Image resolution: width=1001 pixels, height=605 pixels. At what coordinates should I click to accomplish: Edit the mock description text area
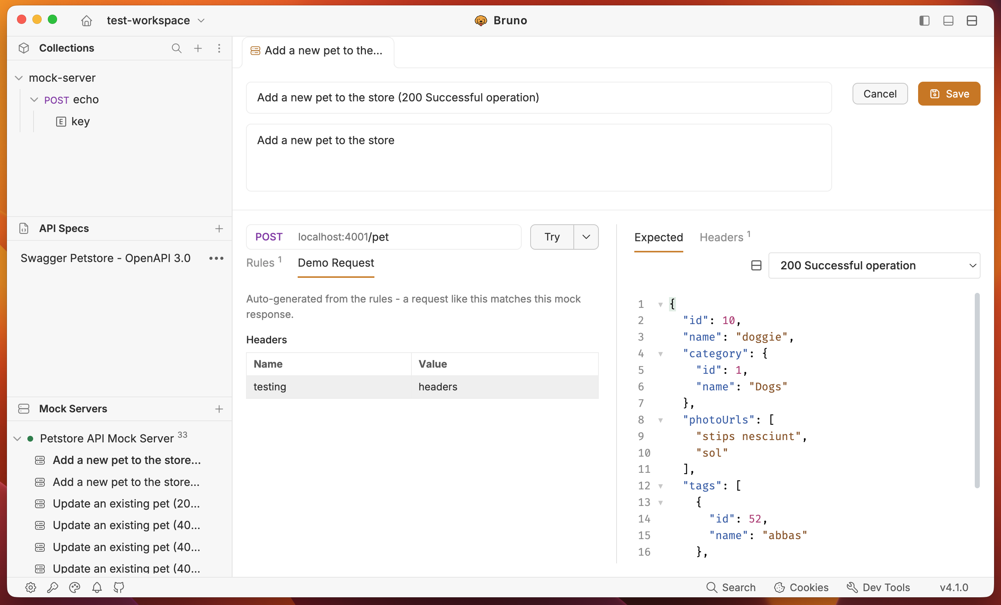point(539,158)
